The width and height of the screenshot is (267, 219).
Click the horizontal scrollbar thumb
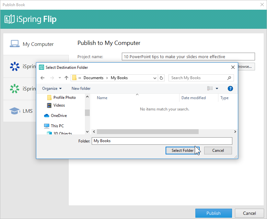(x=148, y=132)
